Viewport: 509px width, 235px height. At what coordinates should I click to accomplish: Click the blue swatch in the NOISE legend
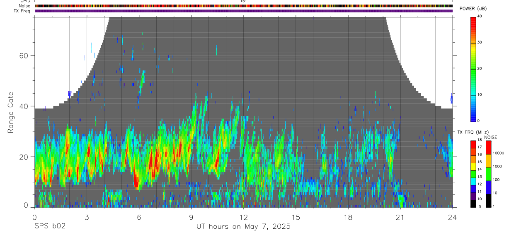(489, 187)
